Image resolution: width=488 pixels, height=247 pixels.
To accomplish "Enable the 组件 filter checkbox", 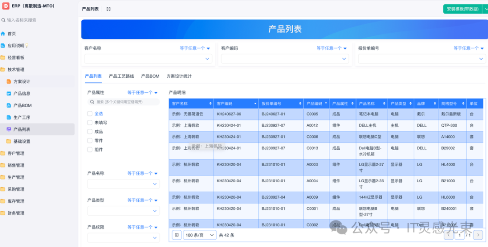I will 90,150.
